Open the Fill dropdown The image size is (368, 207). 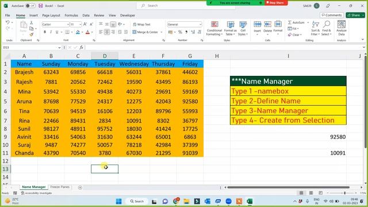pos(293,29)
